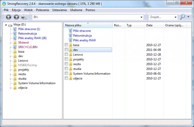Check the baza folder checkbox
This screenshot has width=194, height=127.
click(66, 45)
